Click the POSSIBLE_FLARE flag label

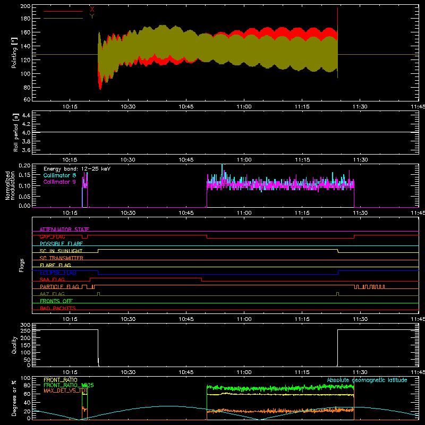(61, 244)
